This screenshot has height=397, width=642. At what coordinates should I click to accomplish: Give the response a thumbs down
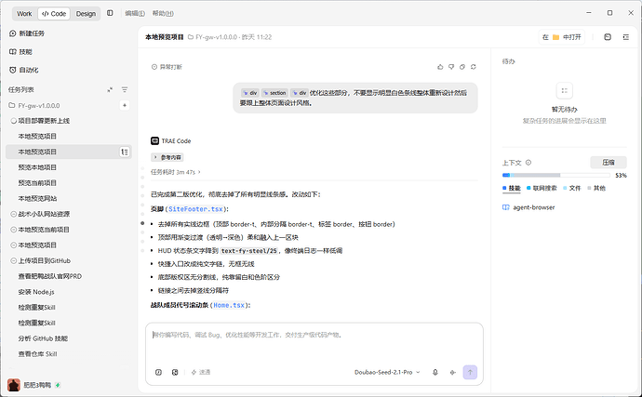451,67
